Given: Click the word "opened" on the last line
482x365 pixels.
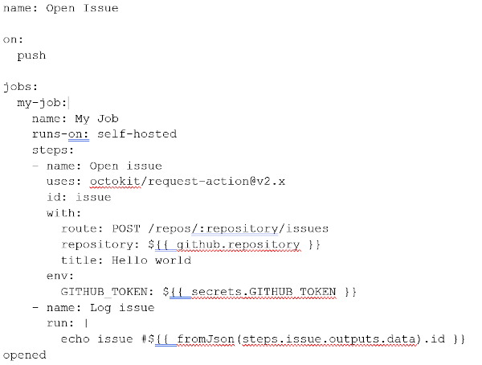Looking at the screenshot, I should [x=24, y=355].
